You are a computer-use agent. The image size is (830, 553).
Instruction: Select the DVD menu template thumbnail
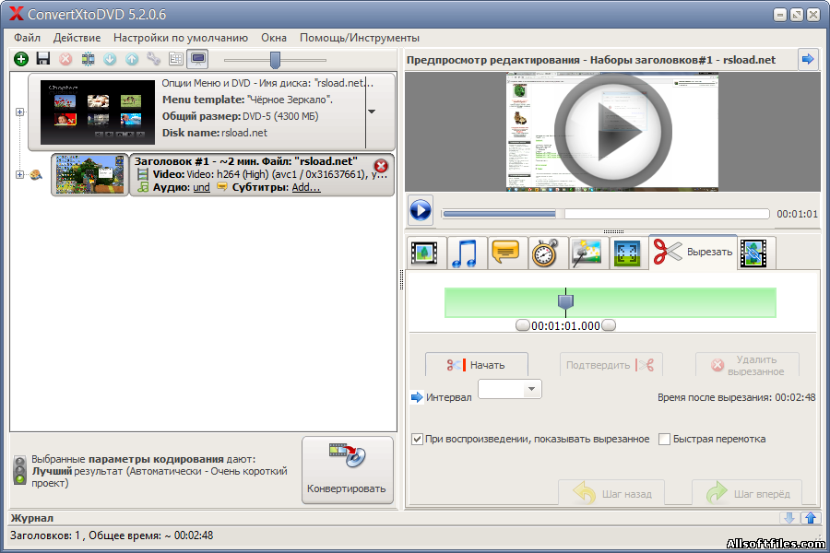tap(98, 112)
